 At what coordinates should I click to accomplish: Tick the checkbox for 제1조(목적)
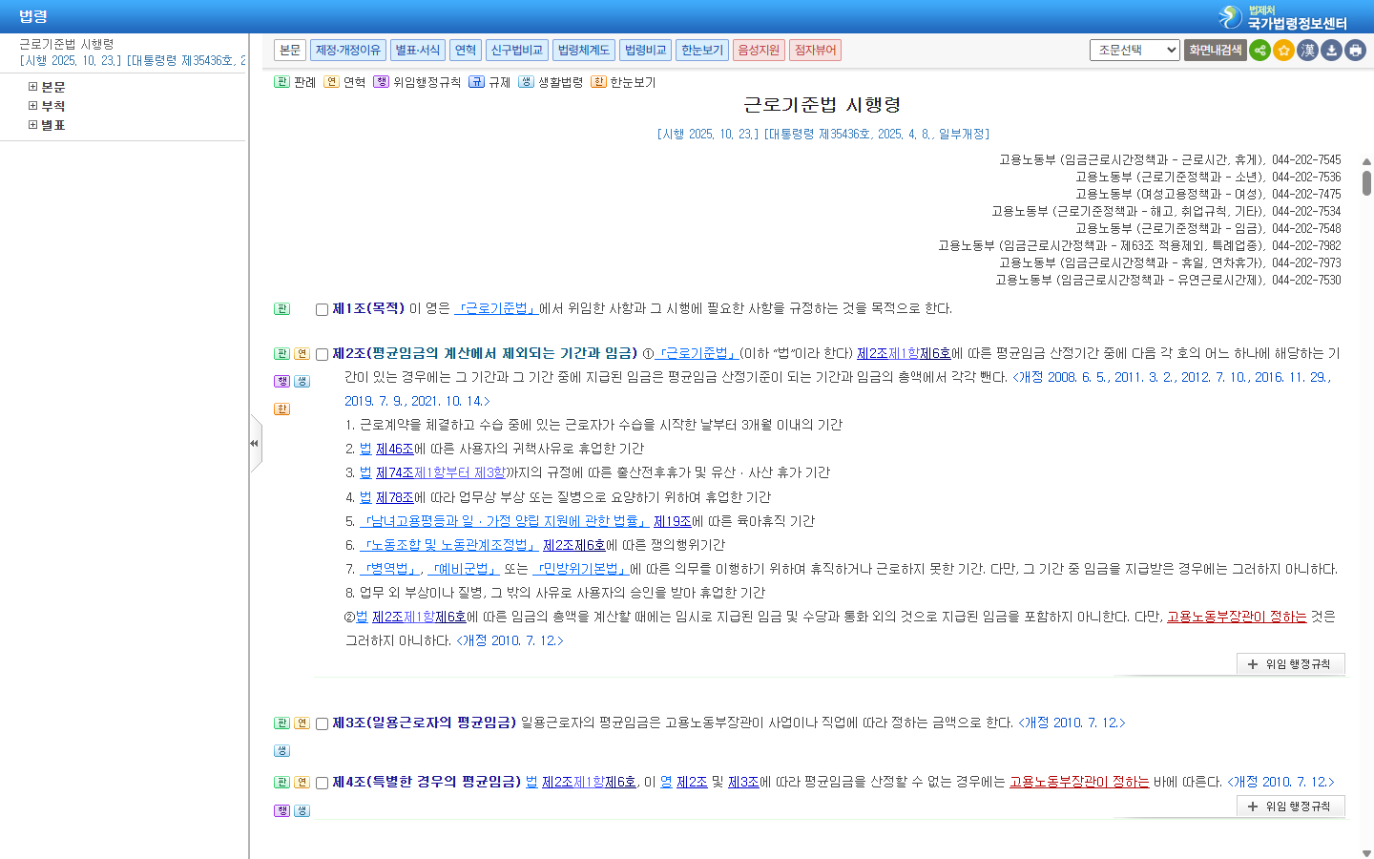click(x=323, y=309)
